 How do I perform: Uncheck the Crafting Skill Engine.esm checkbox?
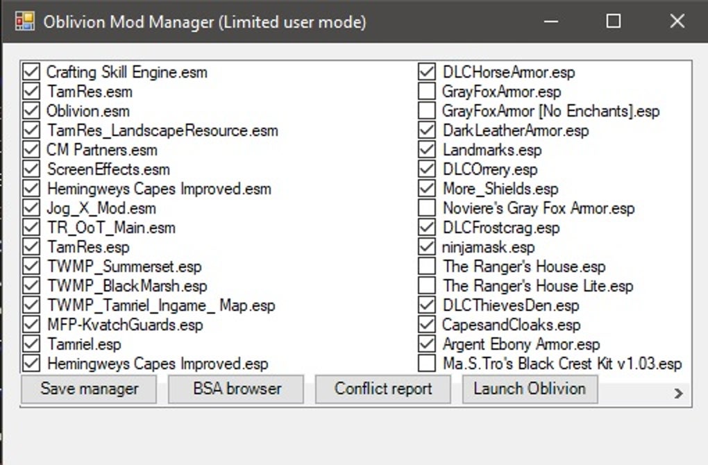coord(31,72)
